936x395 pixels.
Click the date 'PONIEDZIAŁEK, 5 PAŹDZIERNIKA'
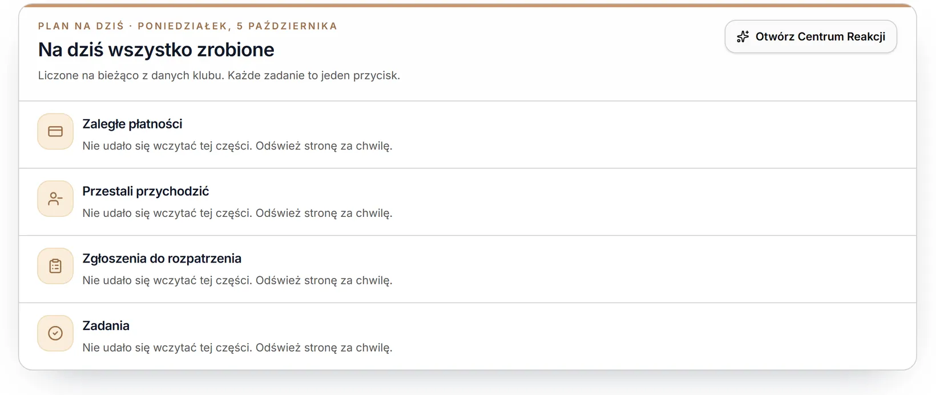[237, 26]
